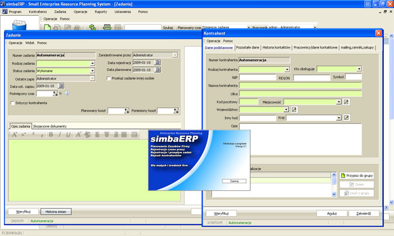Open the Kontrahenci menu
394x236 pixels.
coord(38,12)
